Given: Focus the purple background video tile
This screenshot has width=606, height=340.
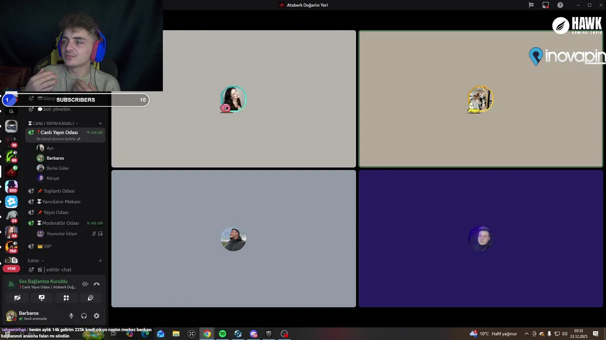Looking at the screenshot, I should [481, 238].
